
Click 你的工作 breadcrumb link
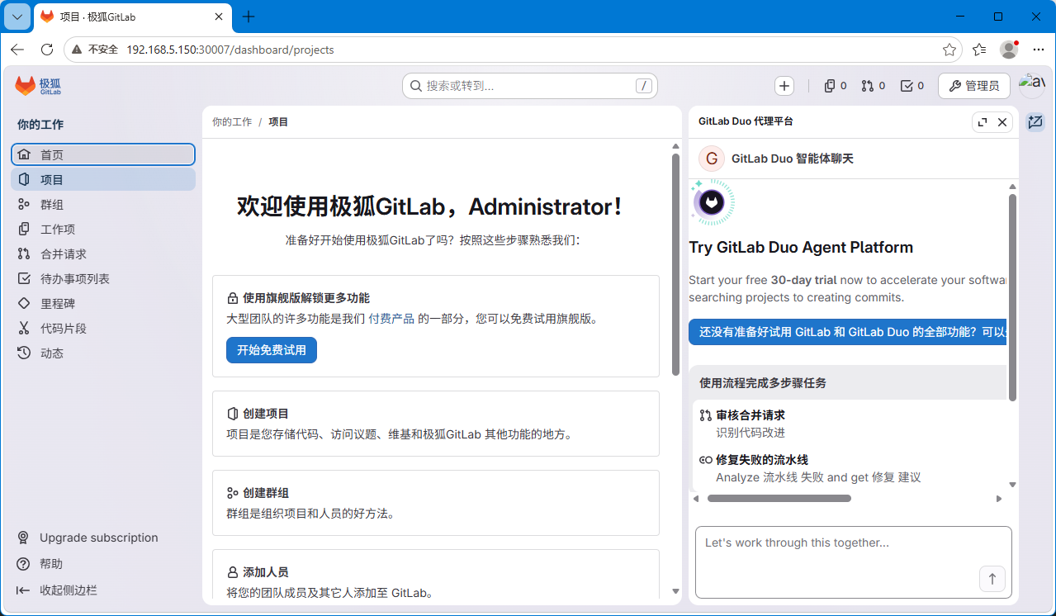point(232,121)
